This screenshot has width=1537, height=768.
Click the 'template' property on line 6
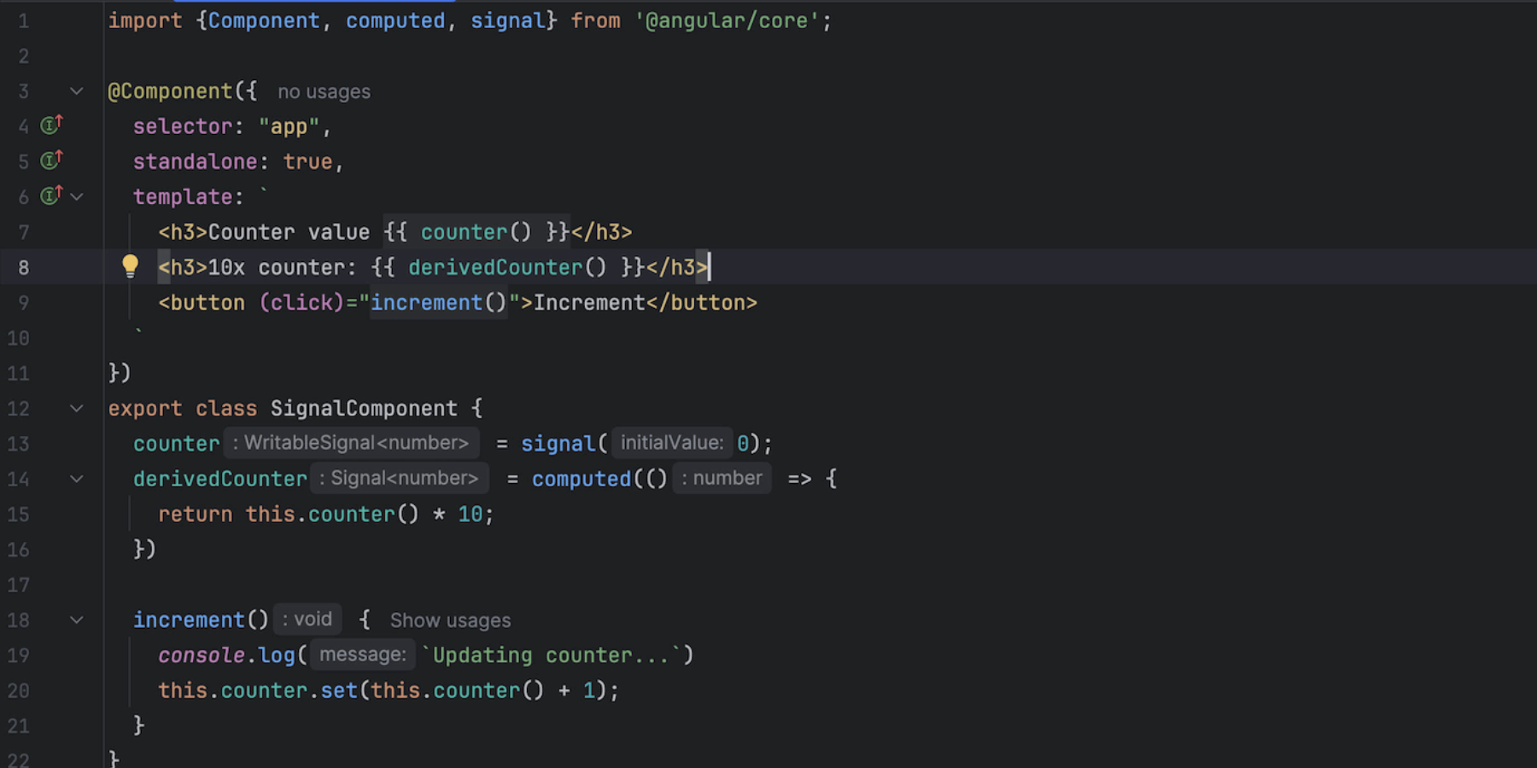[183, 197]
